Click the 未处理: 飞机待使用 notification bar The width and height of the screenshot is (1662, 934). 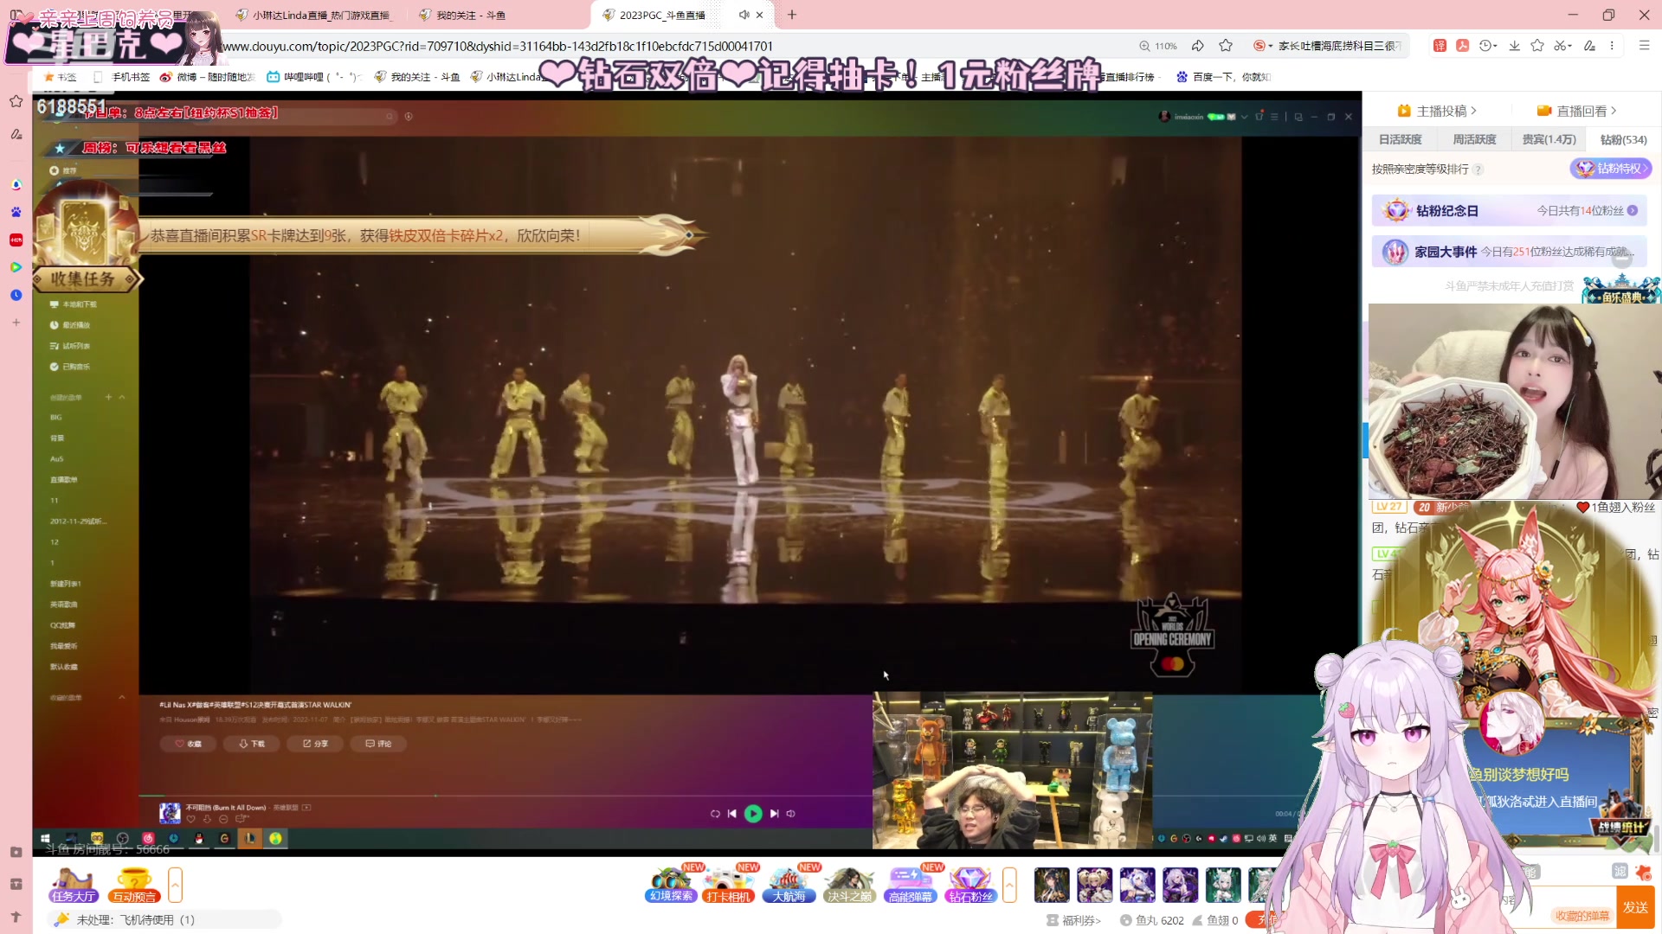click(x=164, y=919)
